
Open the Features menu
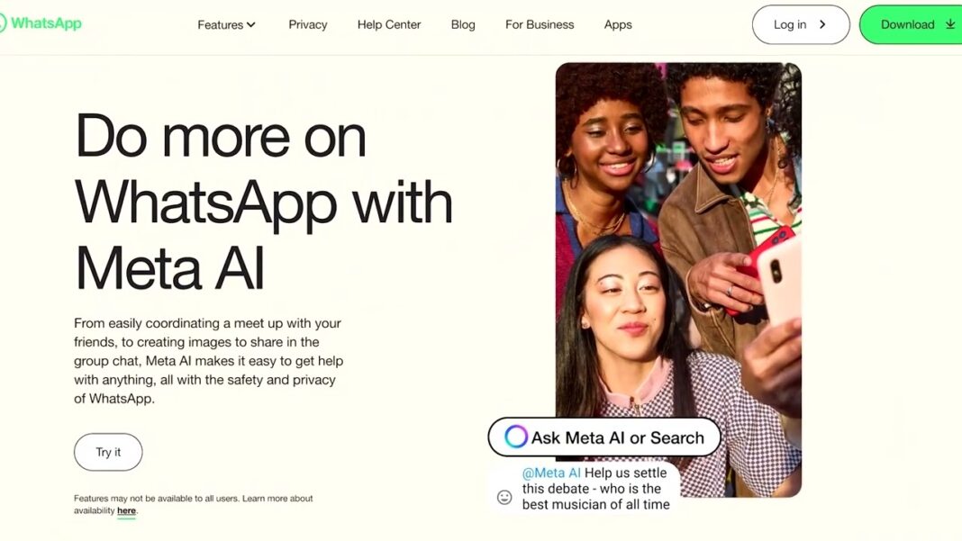click(x=226, y=24)
